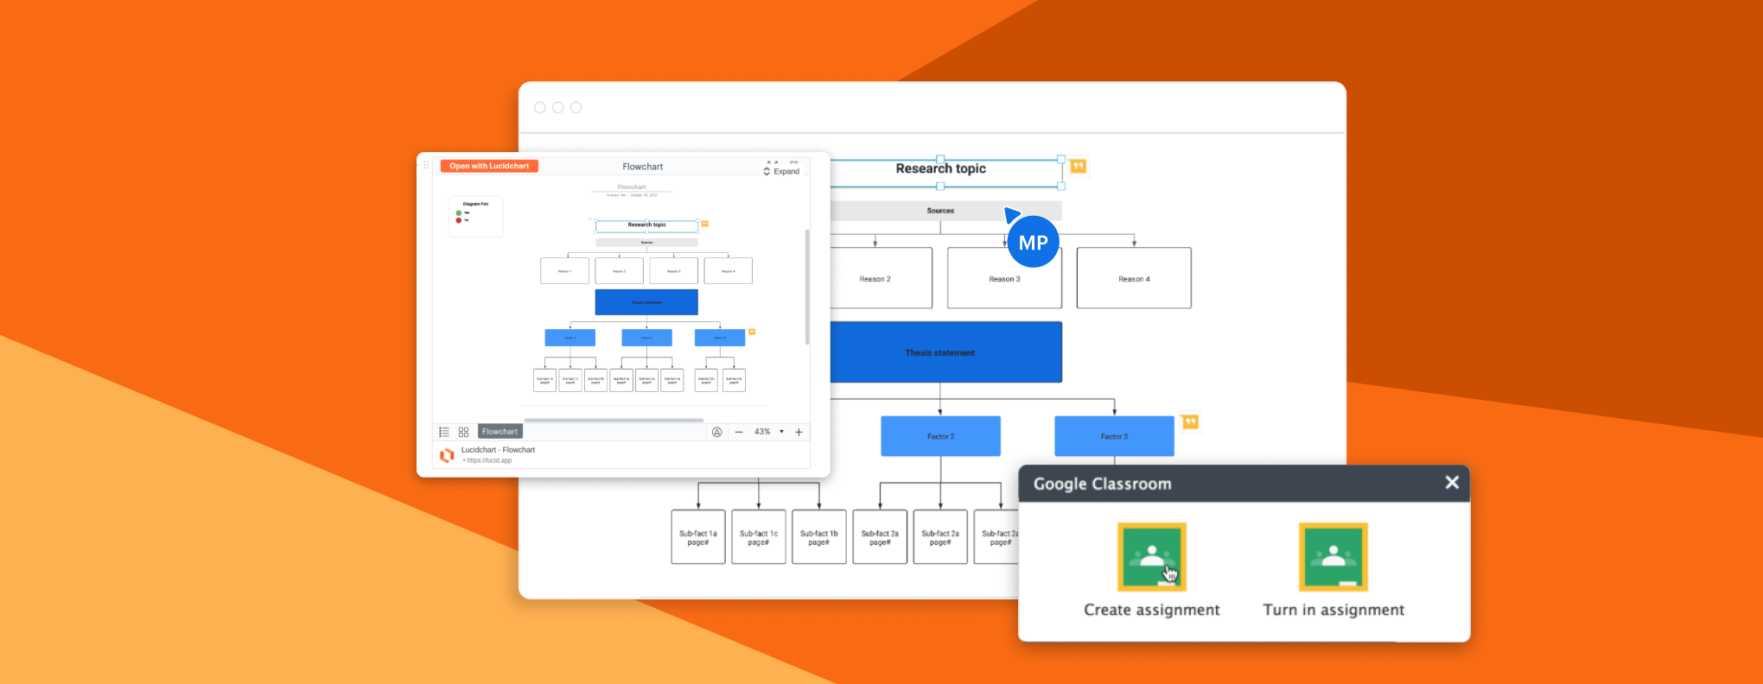Click the embed panel drag handle dots

426,165
